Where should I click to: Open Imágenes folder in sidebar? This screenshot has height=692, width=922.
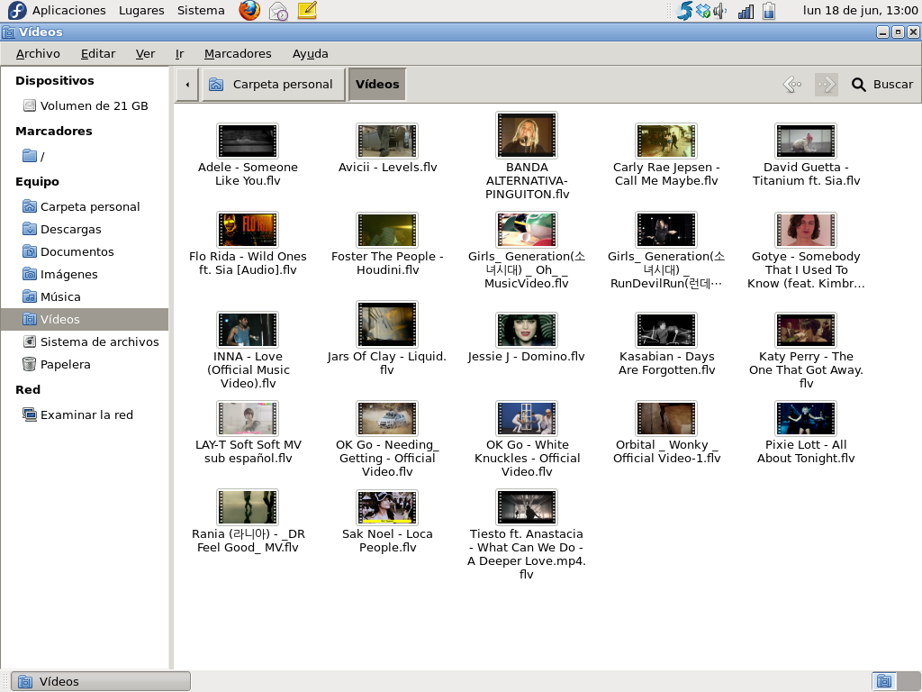tap(60, 274)
